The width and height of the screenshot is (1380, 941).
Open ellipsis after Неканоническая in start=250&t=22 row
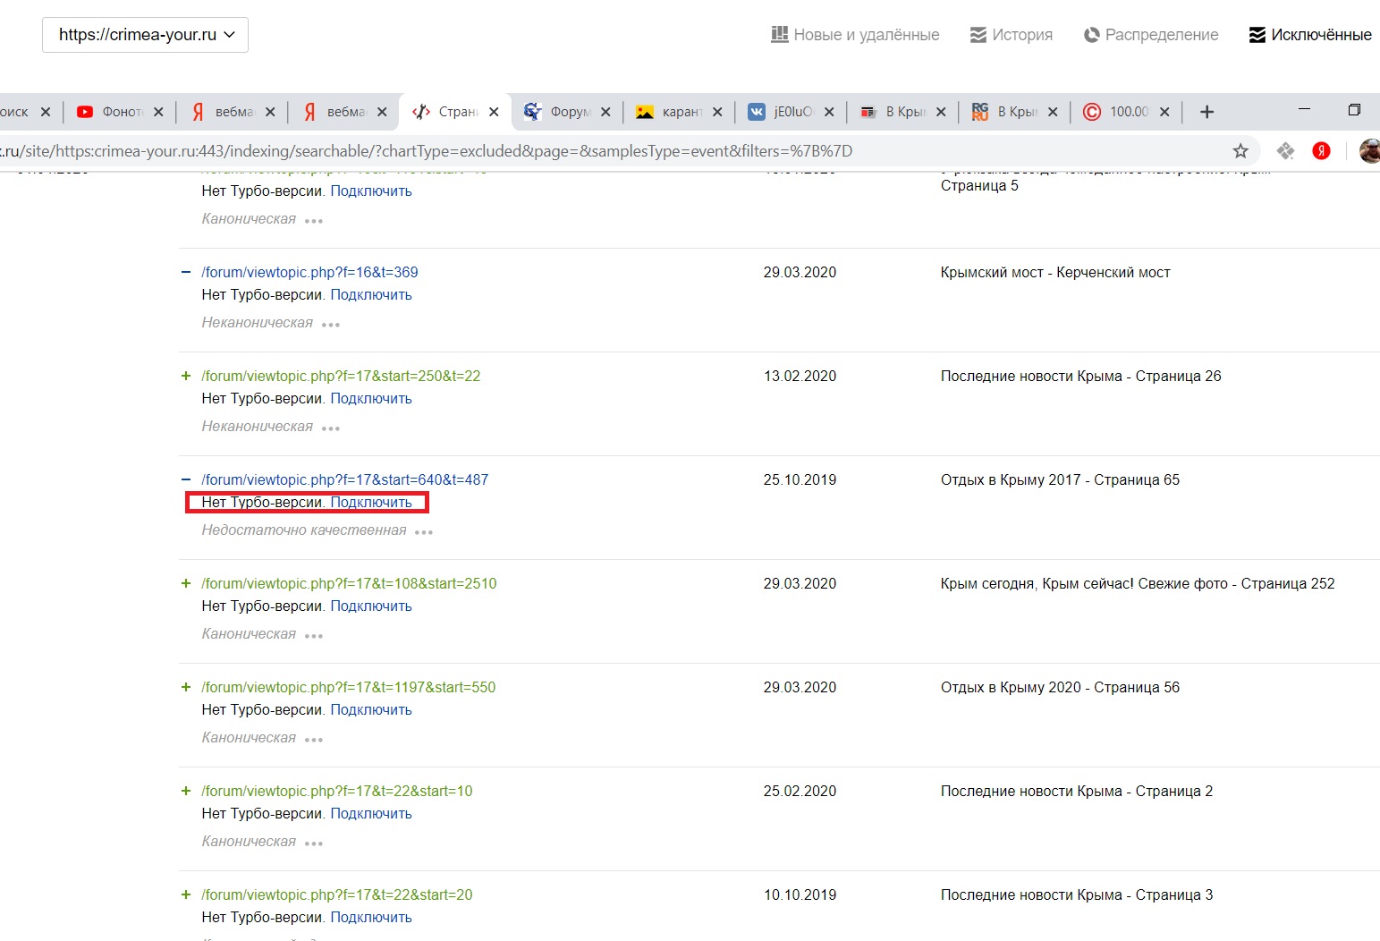pos(331,428)
